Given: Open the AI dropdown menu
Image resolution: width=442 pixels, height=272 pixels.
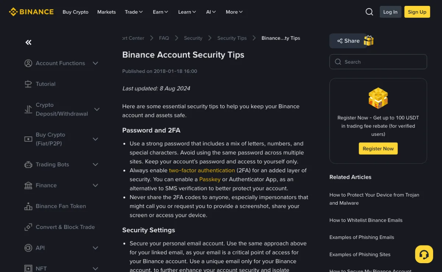Looking at the screenshot, I should point(211,12).
